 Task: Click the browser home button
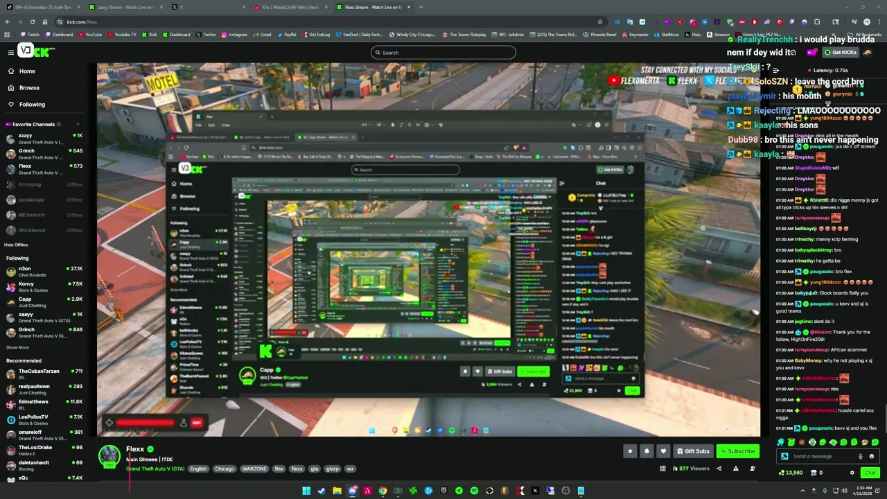[45, 21]
